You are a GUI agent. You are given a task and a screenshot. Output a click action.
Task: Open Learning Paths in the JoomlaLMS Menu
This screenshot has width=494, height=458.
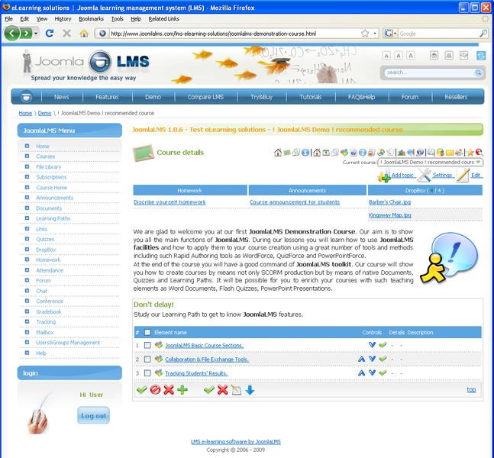point(53,218)
